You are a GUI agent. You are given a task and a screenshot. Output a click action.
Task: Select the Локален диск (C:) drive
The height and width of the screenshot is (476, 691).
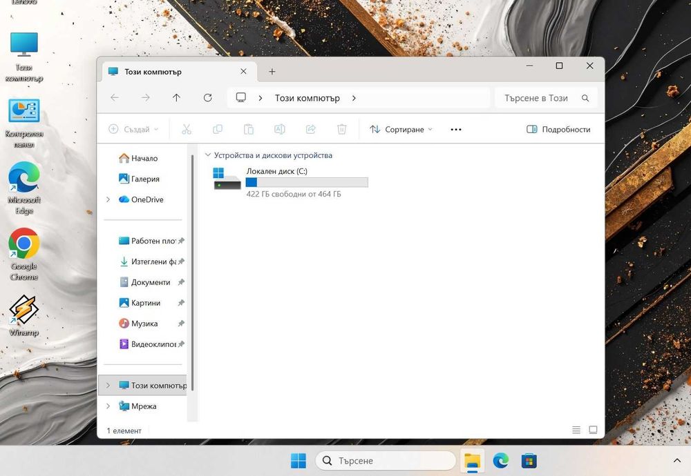290,182
